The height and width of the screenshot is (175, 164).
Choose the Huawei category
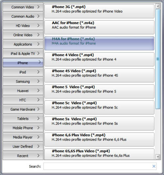point(23,91)
